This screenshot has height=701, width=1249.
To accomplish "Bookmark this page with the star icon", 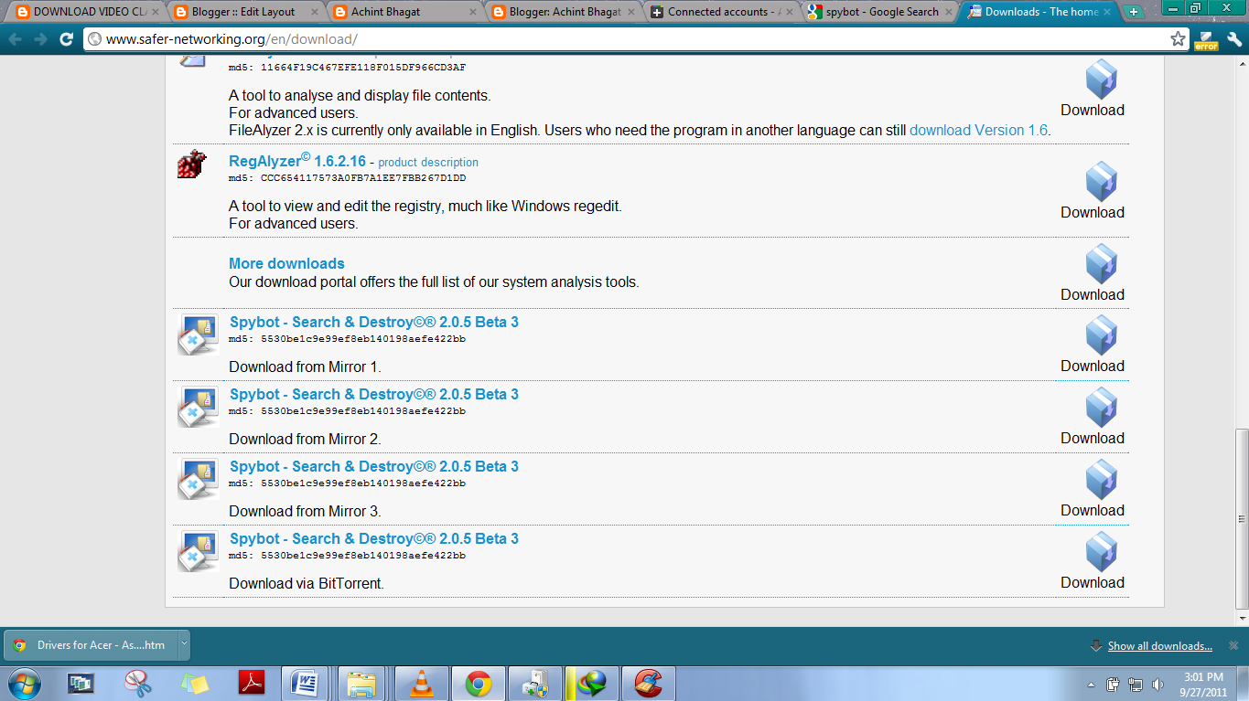I will click(1178, 39).
